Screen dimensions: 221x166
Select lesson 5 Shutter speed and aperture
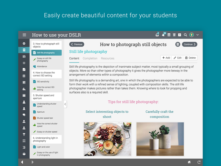tap(46, 97)
